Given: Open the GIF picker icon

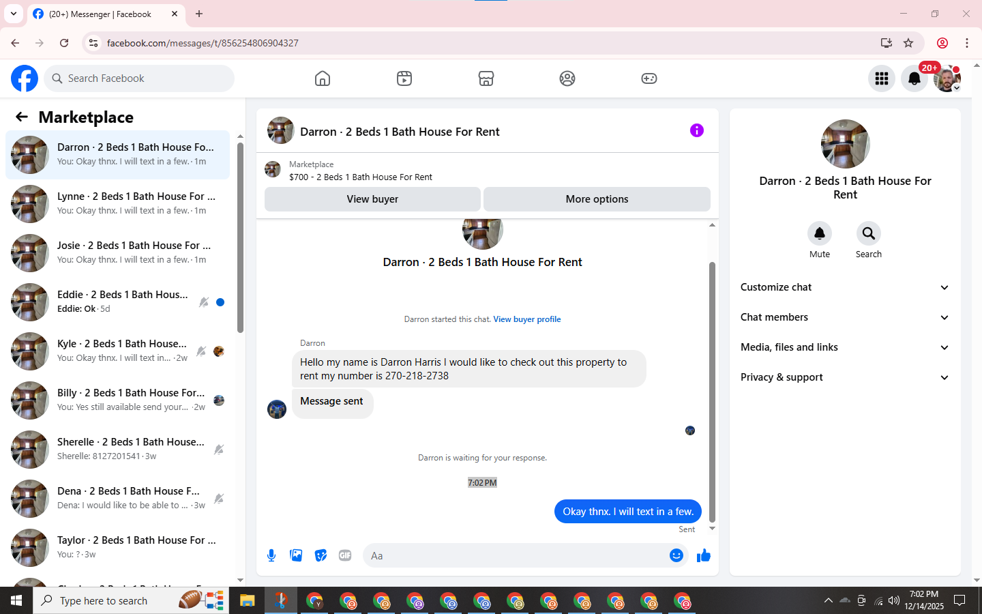Looking at the screenshot, I should pos(345,555).
